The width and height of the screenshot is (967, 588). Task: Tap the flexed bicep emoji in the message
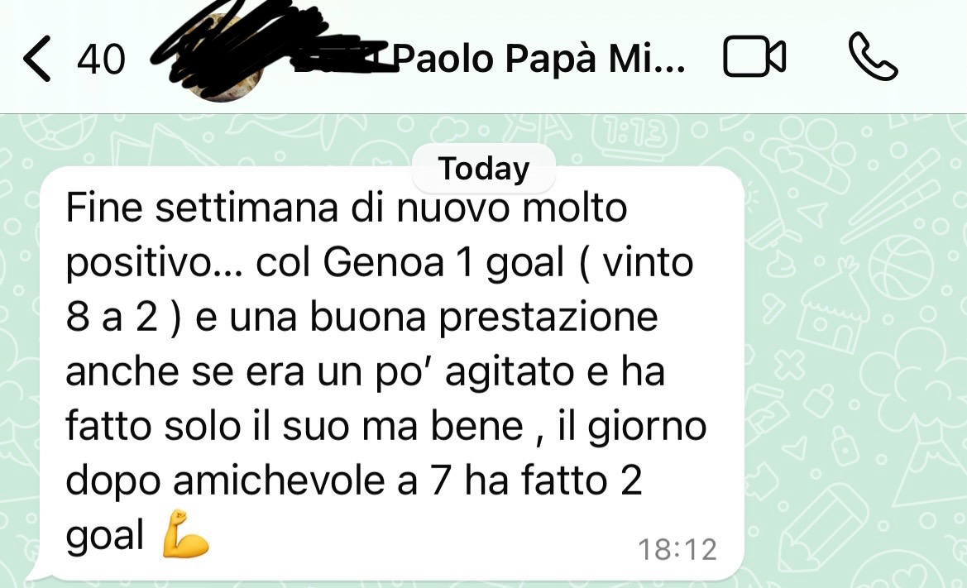click(185, 533)
